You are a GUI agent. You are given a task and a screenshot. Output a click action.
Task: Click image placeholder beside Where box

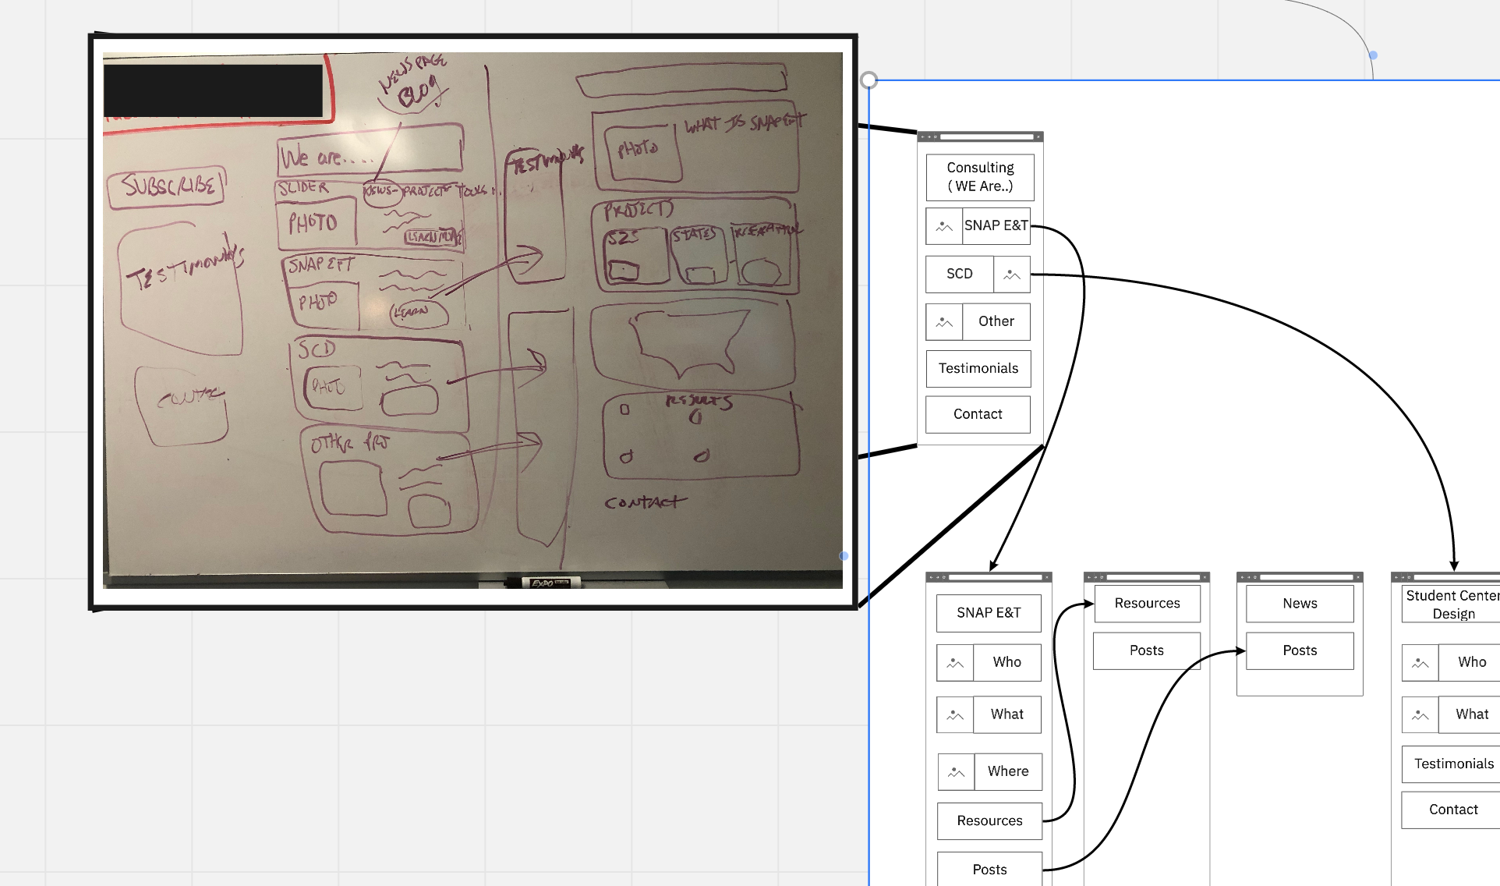(x=956, y=772)
